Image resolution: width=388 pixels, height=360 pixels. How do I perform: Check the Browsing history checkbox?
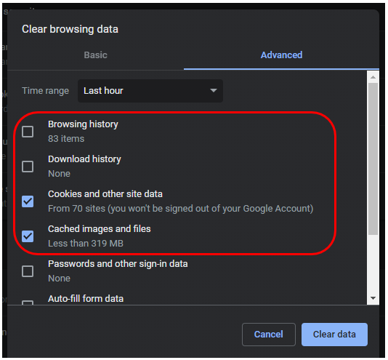(28, 132)
